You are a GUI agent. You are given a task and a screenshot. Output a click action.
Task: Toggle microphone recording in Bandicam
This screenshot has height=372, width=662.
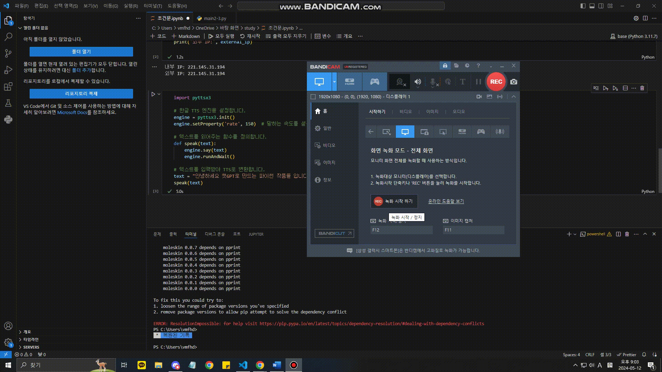coord(433,82)
